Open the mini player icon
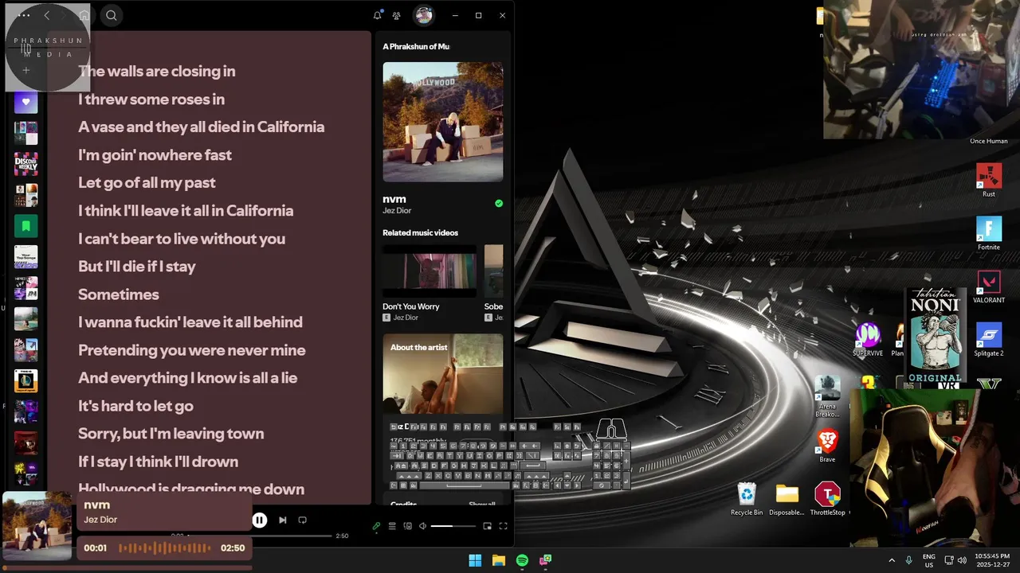The image size is (1020, 573). pyautogui.click(x=488, y=526)
